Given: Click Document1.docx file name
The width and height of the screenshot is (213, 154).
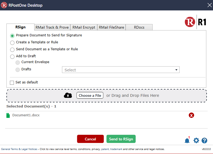Looking at the screenshot, I should 26,115.
